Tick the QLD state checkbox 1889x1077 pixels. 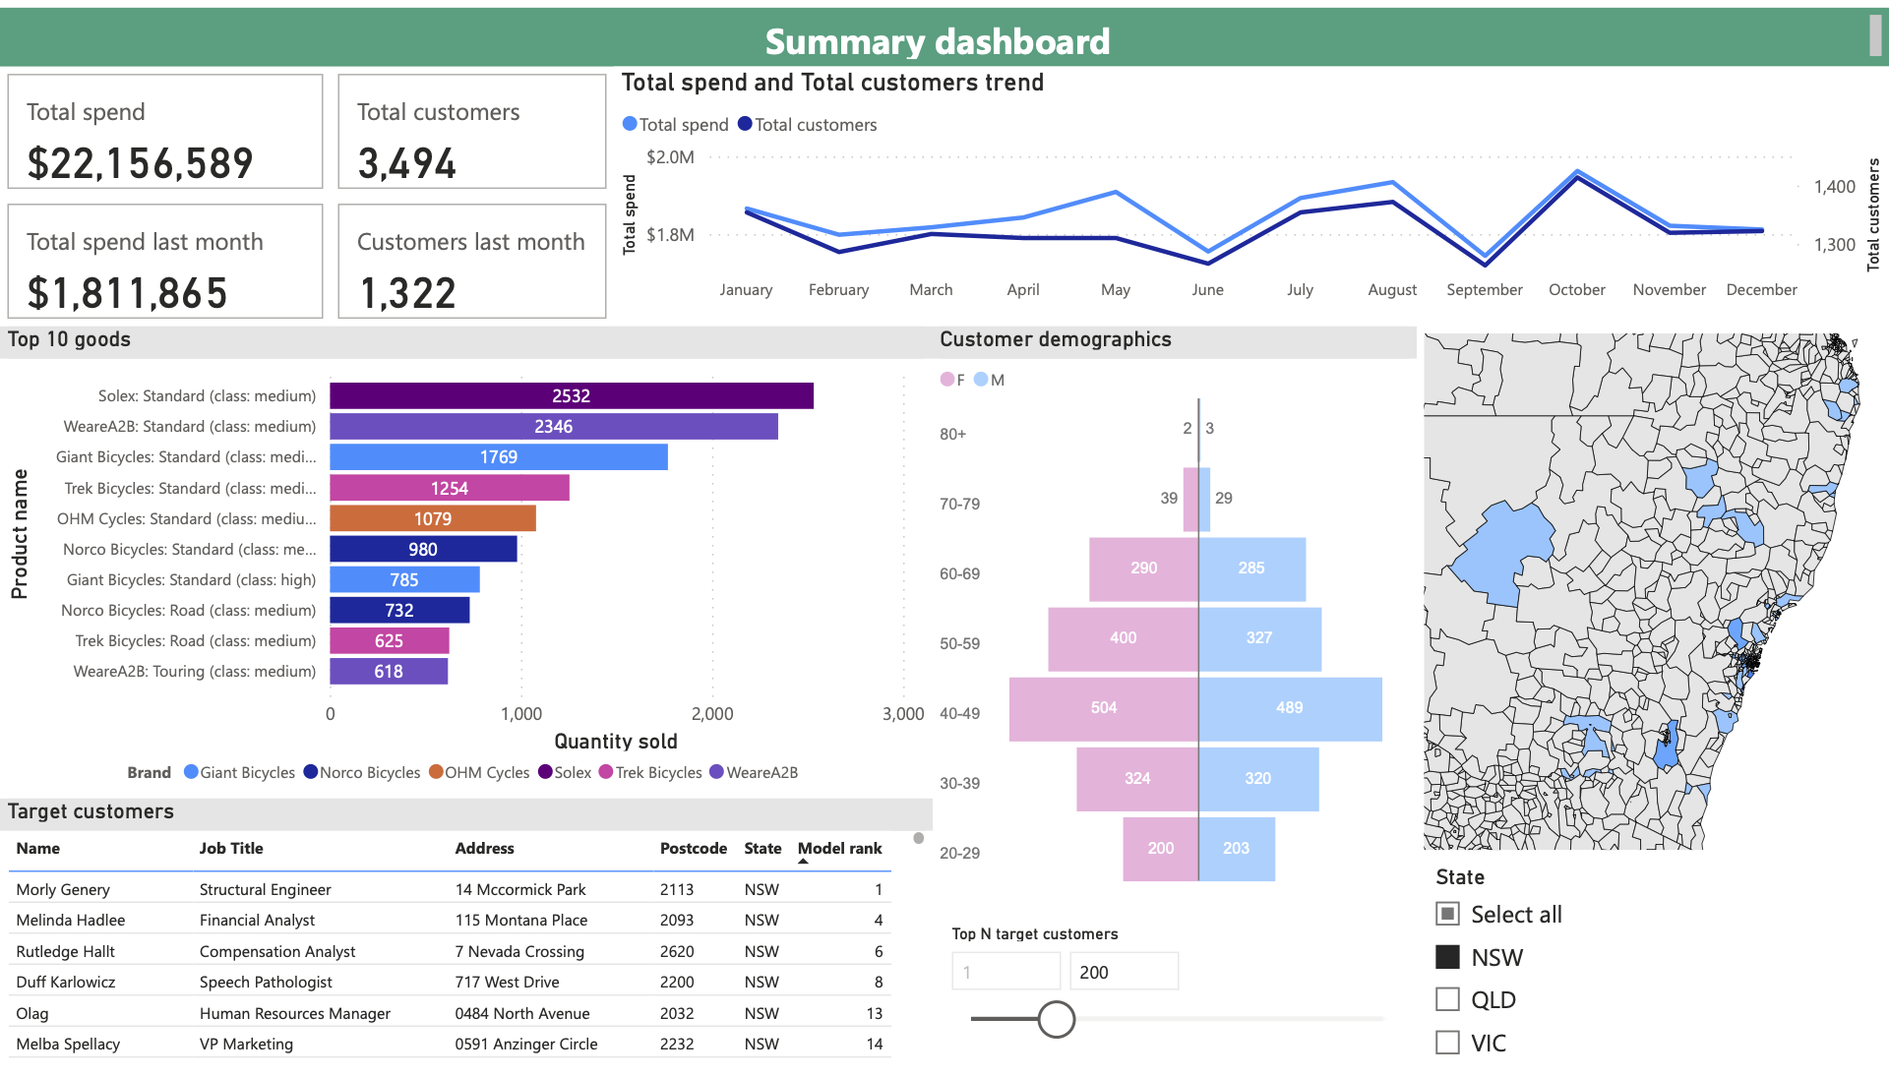coord(1447,999)
